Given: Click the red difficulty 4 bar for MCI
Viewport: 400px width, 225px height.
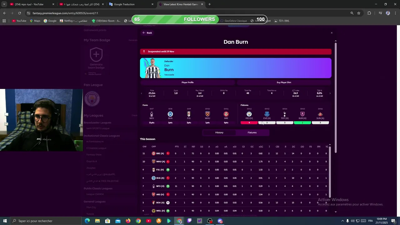Looking at the screenshot, I should pos(249,123).
